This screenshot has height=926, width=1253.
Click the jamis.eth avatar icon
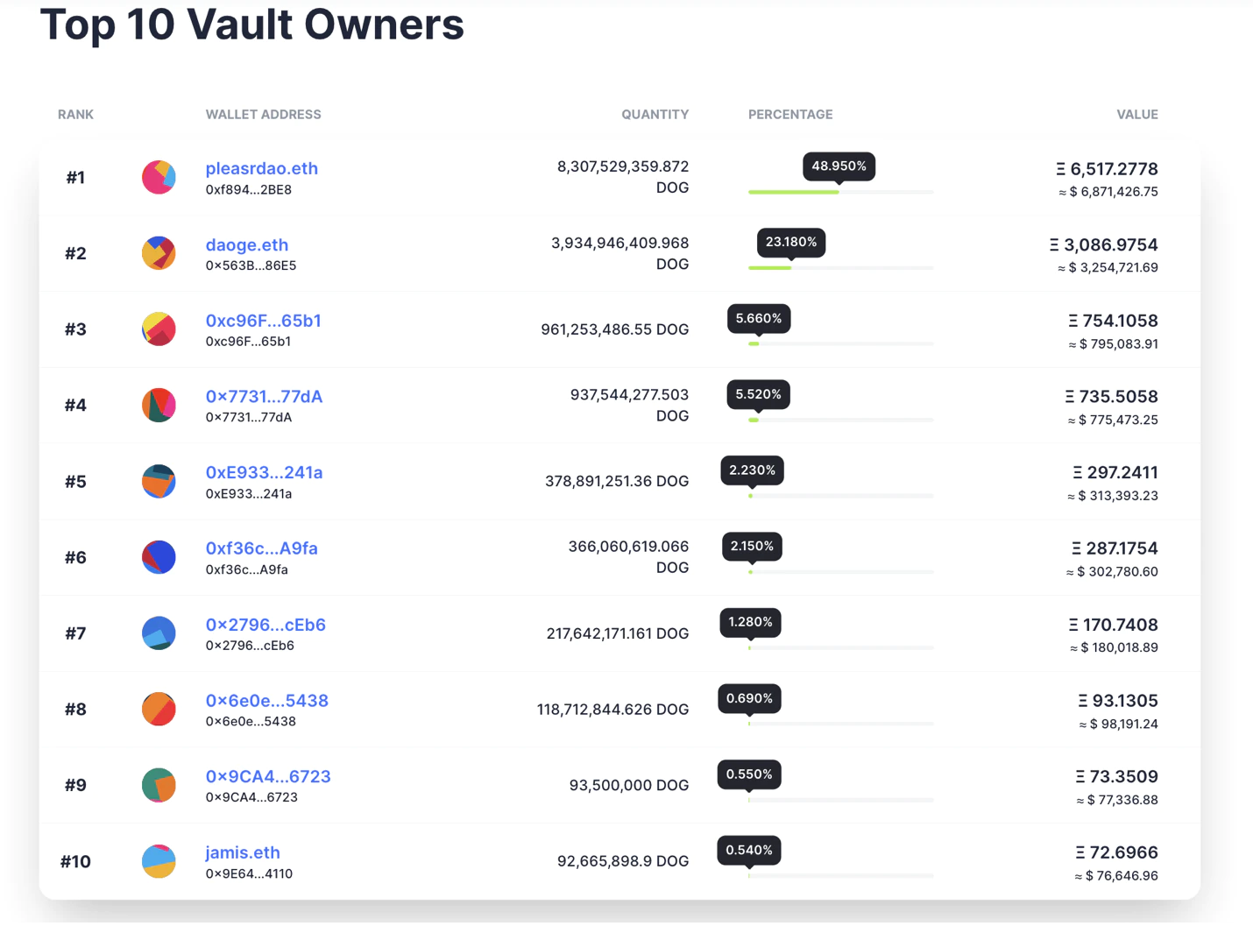[x=159, y=861]
